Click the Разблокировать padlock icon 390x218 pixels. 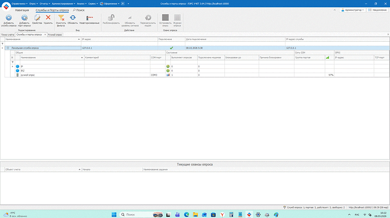[x=111, y=18]
